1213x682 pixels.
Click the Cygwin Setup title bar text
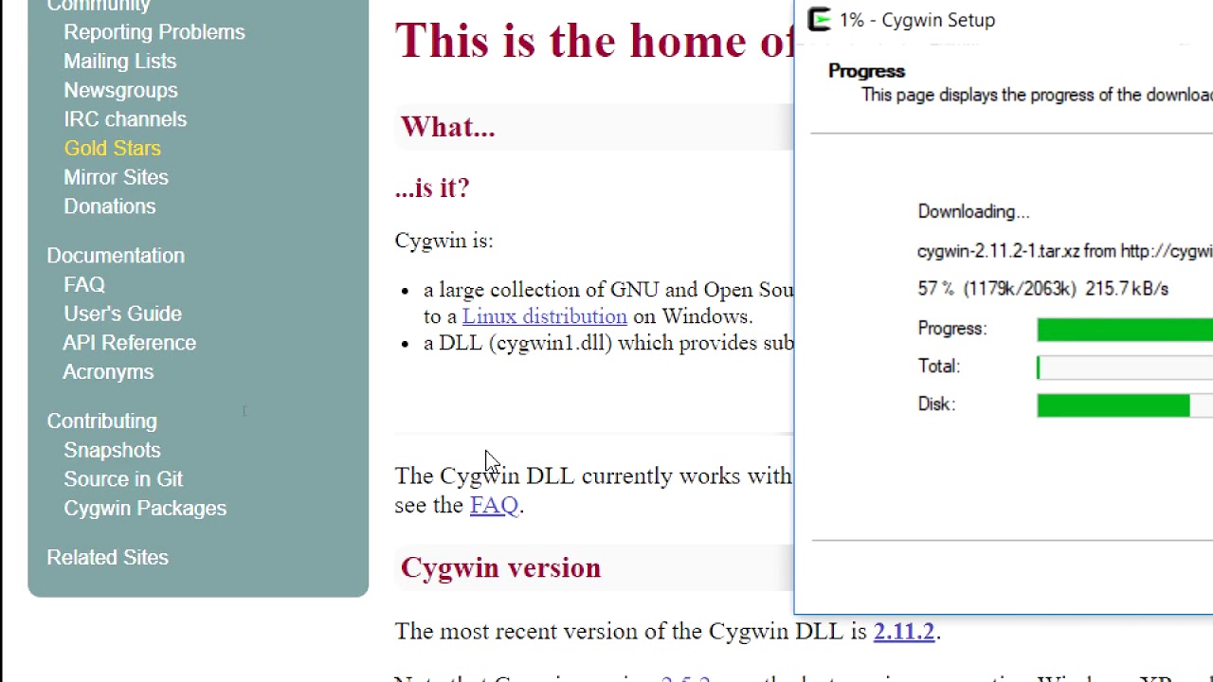click(917, 20)
